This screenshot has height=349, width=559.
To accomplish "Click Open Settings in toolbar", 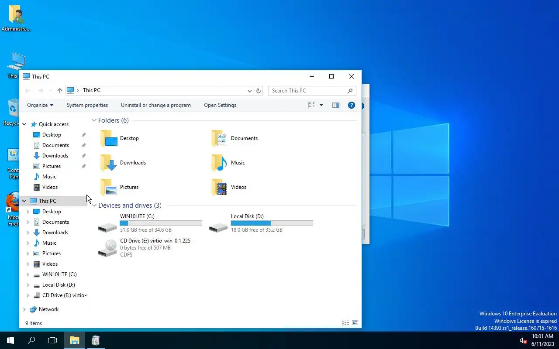I will pyautogui.click(x=220, y=105).
